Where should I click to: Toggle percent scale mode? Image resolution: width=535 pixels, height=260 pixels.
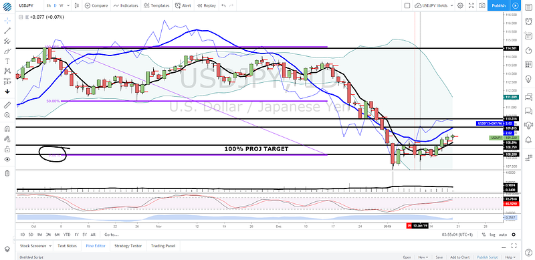click(x=484, y=235)
